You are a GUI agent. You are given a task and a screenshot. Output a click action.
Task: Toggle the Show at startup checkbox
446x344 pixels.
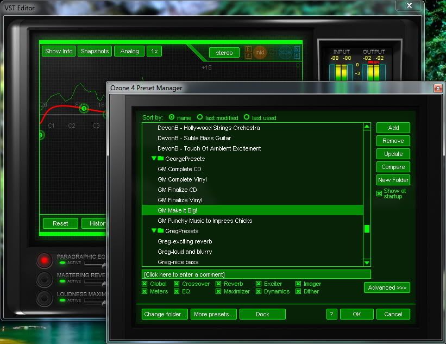[x=379, y=193]
